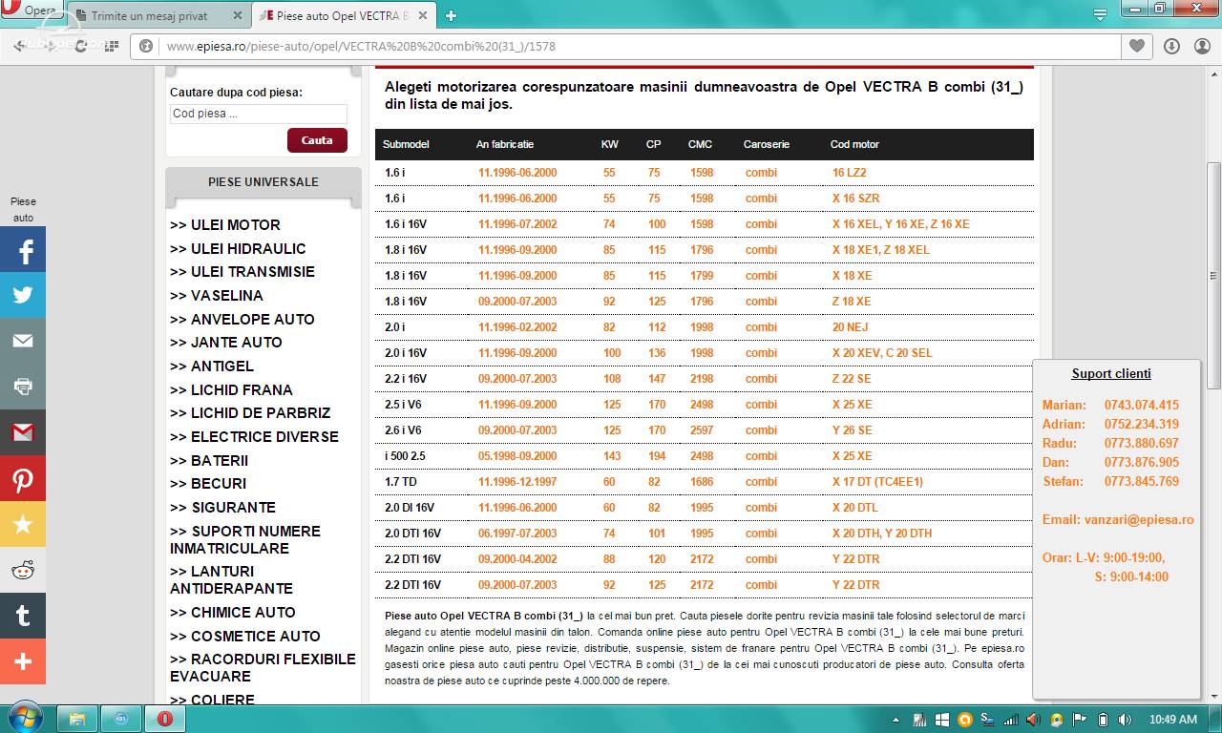Choose 1.8 i 16V Z 18 XE row

(x=704, y=302)
